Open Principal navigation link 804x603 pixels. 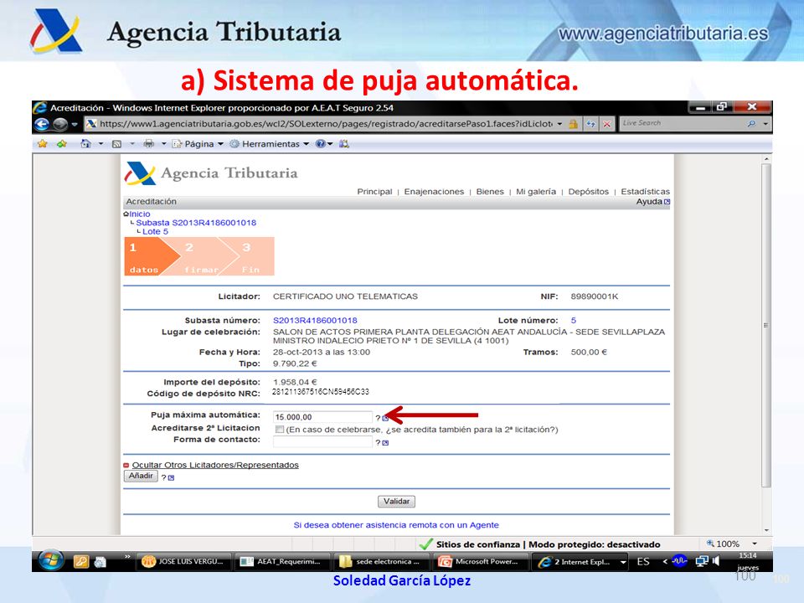(374, 191)
